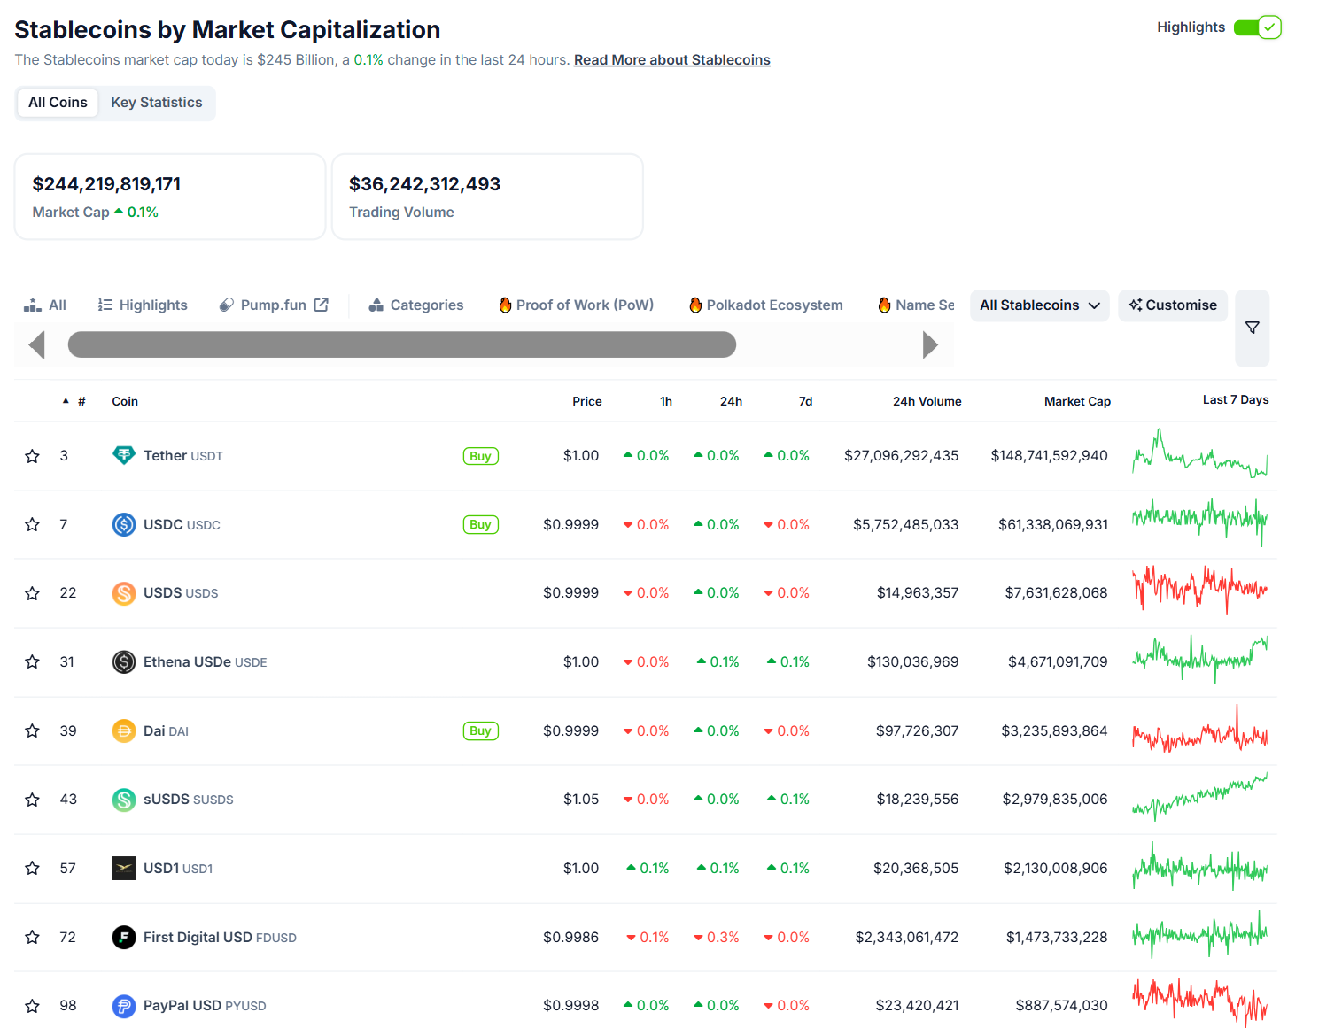
Task: Sort table by 1h change
Action: [x=666, y=401]
